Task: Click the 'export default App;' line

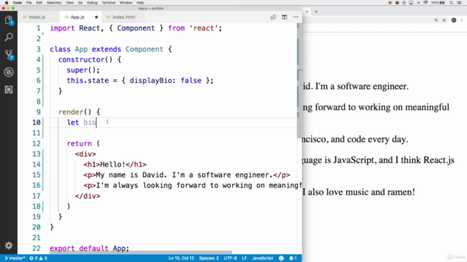Action: [x=89, y=248]
